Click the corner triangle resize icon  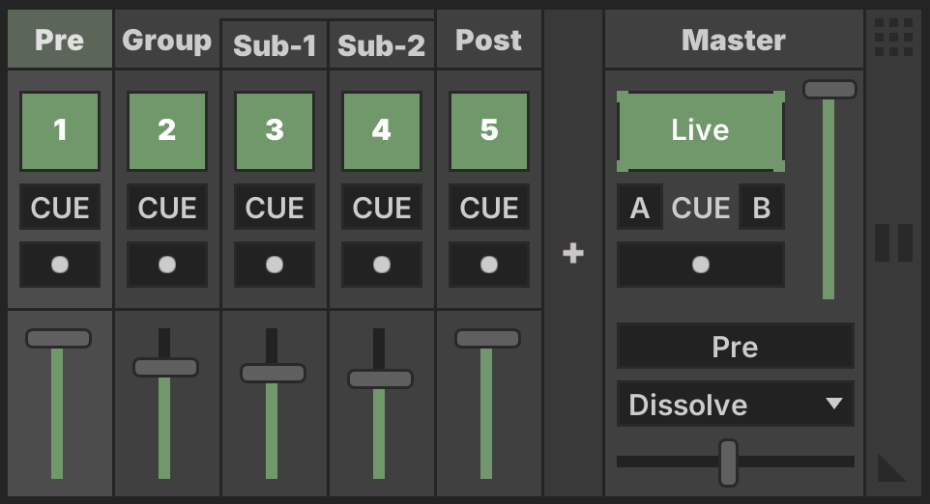pyautogui.click(x=891, y=467)
